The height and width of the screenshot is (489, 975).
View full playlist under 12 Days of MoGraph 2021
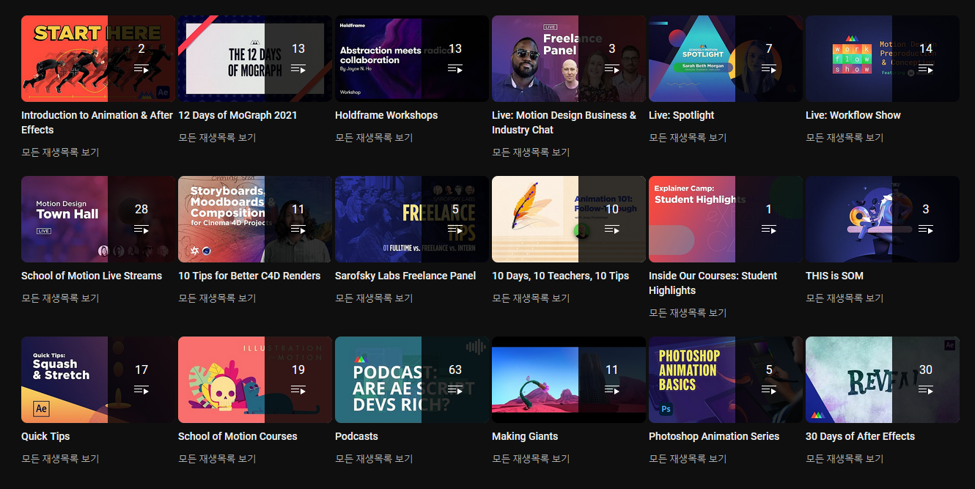pyautogui.click(x=217, y=138)
